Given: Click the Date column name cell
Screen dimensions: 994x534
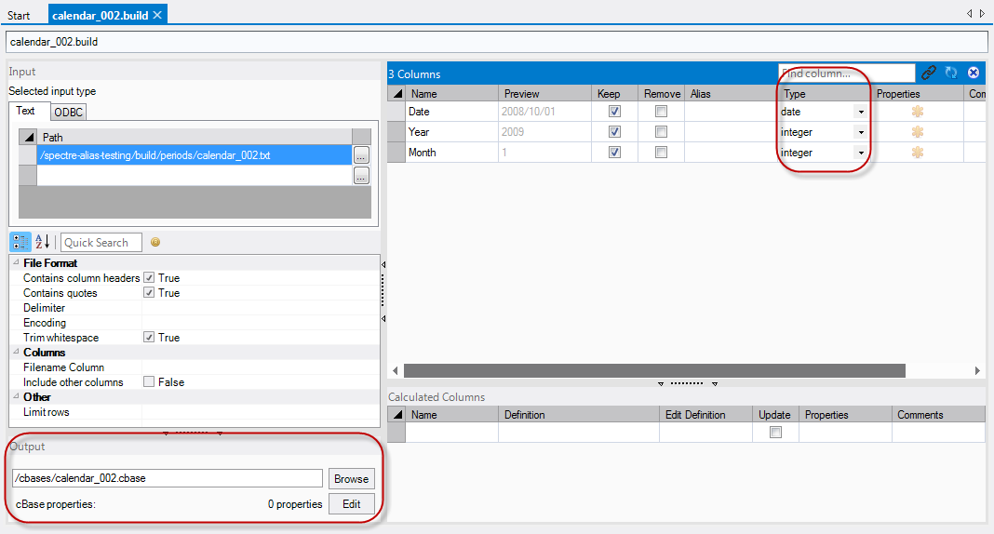Looking at the screenshot, I should (452, 112).
